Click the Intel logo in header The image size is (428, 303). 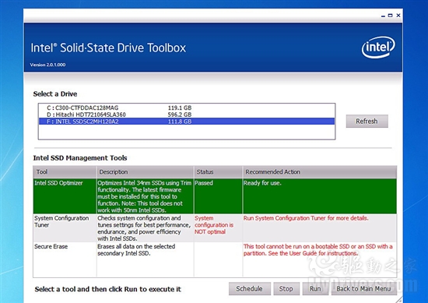(378, 48)
